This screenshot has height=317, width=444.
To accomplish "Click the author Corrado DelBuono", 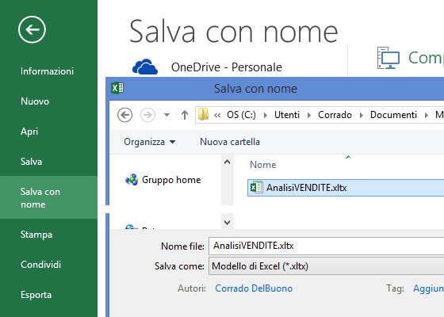I will click(254, 288).
